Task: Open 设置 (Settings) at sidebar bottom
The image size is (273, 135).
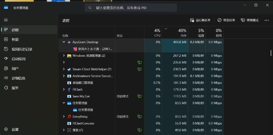Action: [29, 130]
